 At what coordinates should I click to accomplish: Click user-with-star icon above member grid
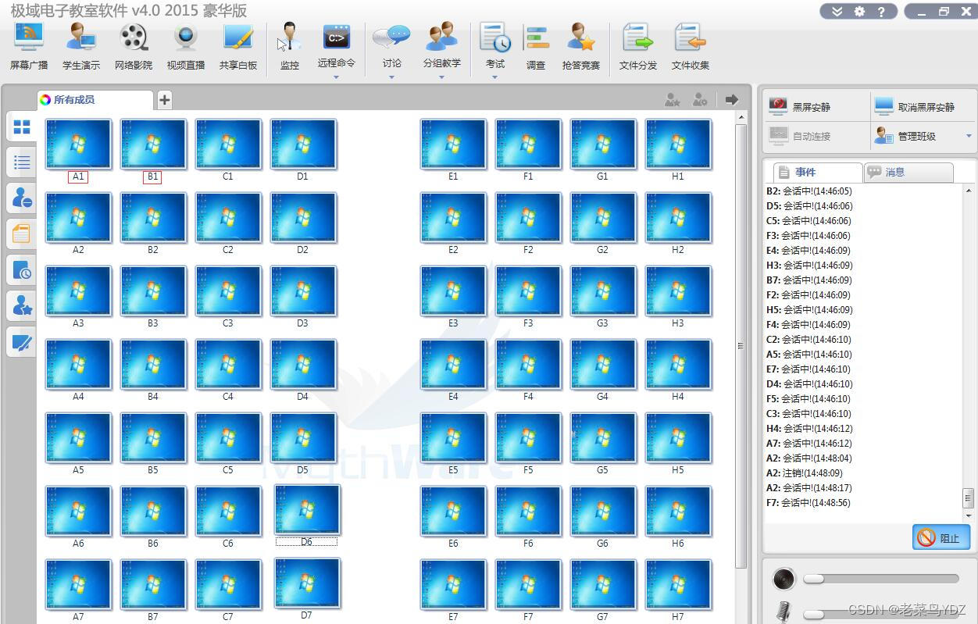(672, 99)
